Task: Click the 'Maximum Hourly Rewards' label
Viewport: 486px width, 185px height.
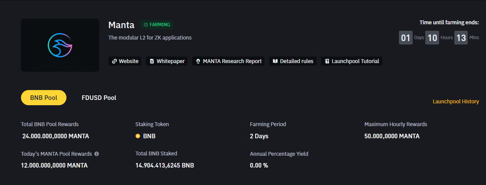Action: coord(396,124)
